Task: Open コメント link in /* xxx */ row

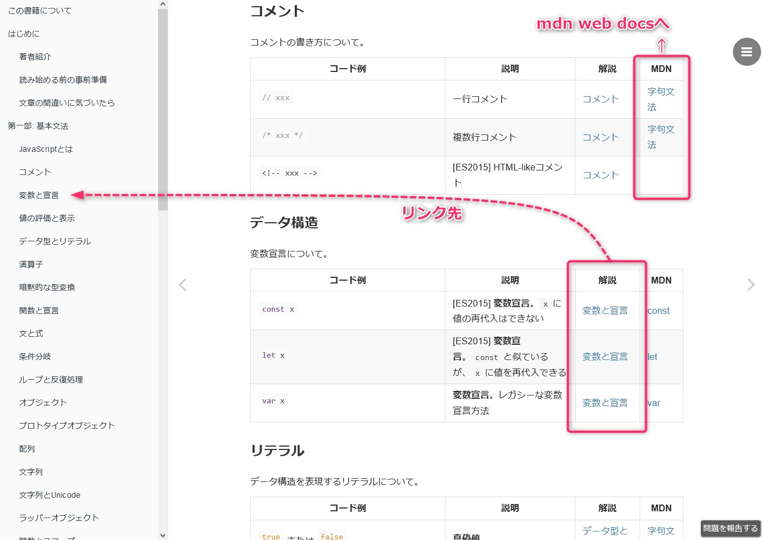Action: click(601, 137)
